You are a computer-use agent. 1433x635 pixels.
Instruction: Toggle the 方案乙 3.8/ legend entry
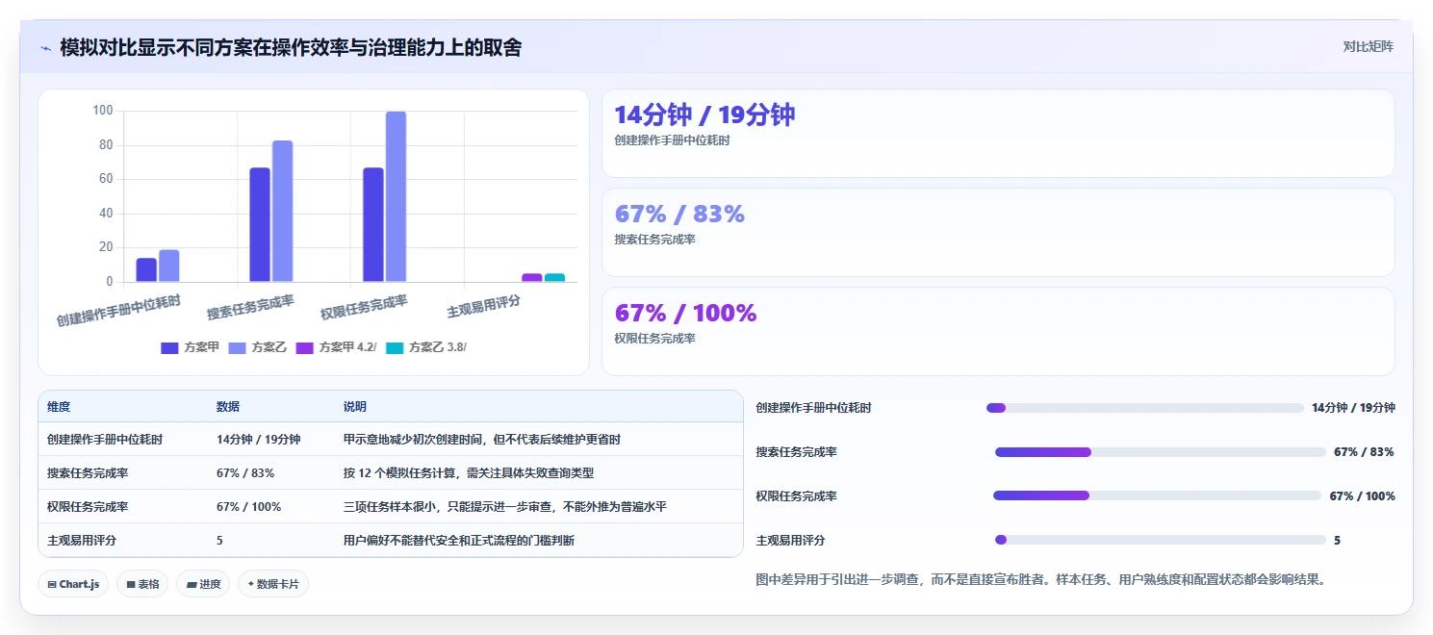(x=425, y=347)
